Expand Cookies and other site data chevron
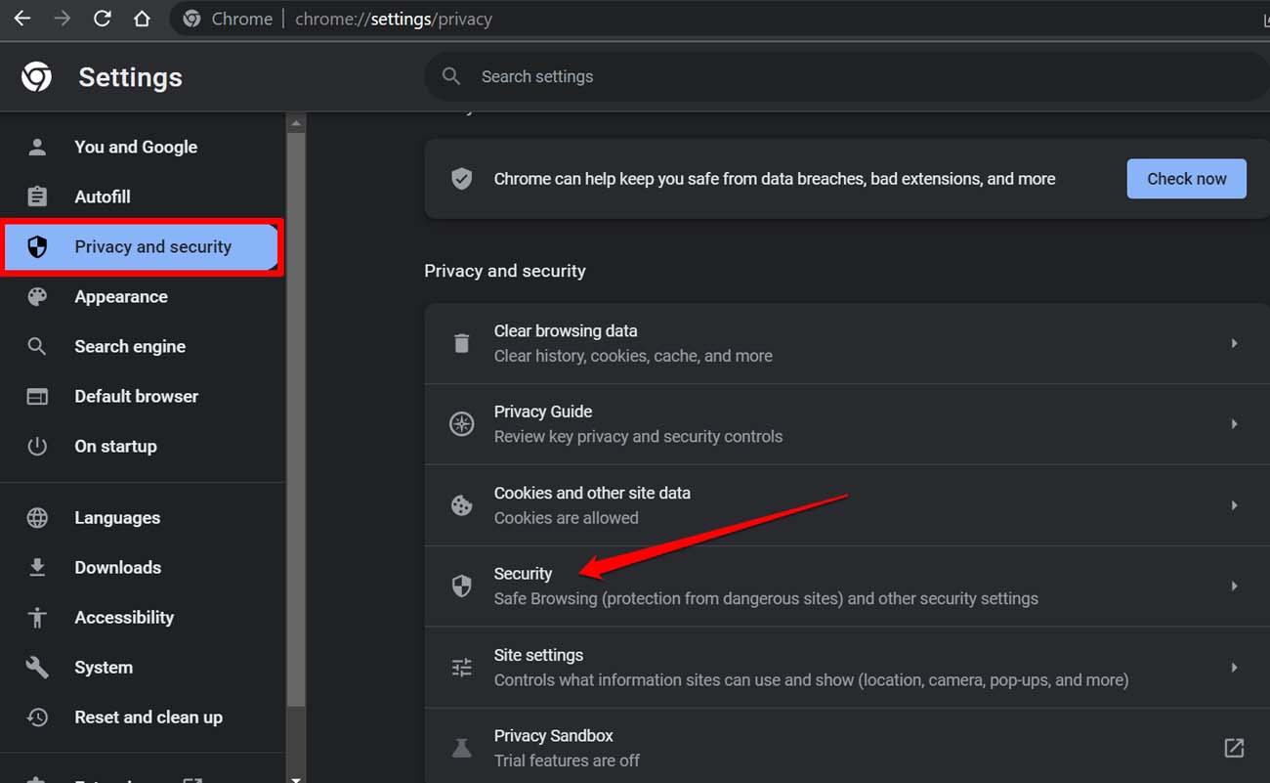The width and height of the screenshot is (1270, 783). click(x=1234, y=505)
